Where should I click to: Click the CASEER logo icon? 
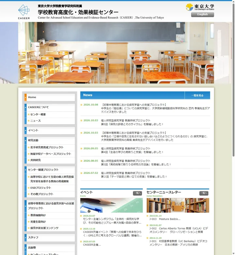24,12
